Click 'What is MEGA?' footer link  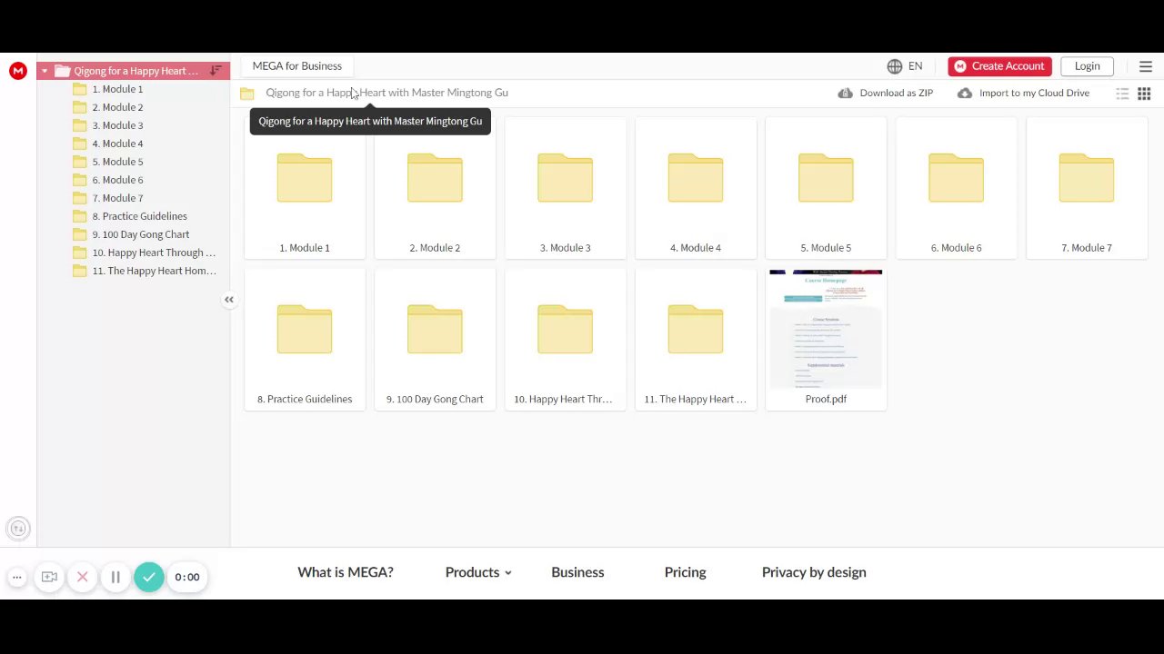tap(346, 572)
